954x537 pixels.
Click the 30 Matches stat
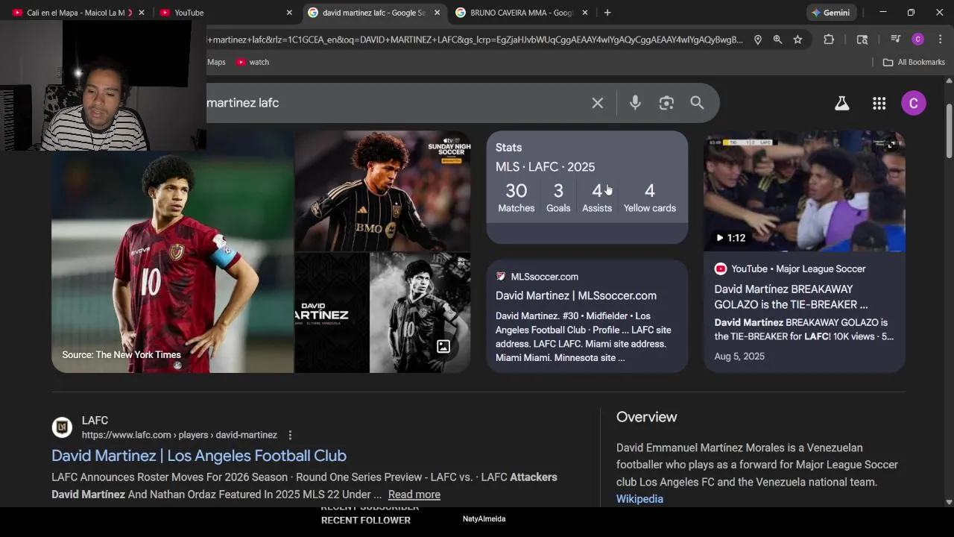(516, 198)
